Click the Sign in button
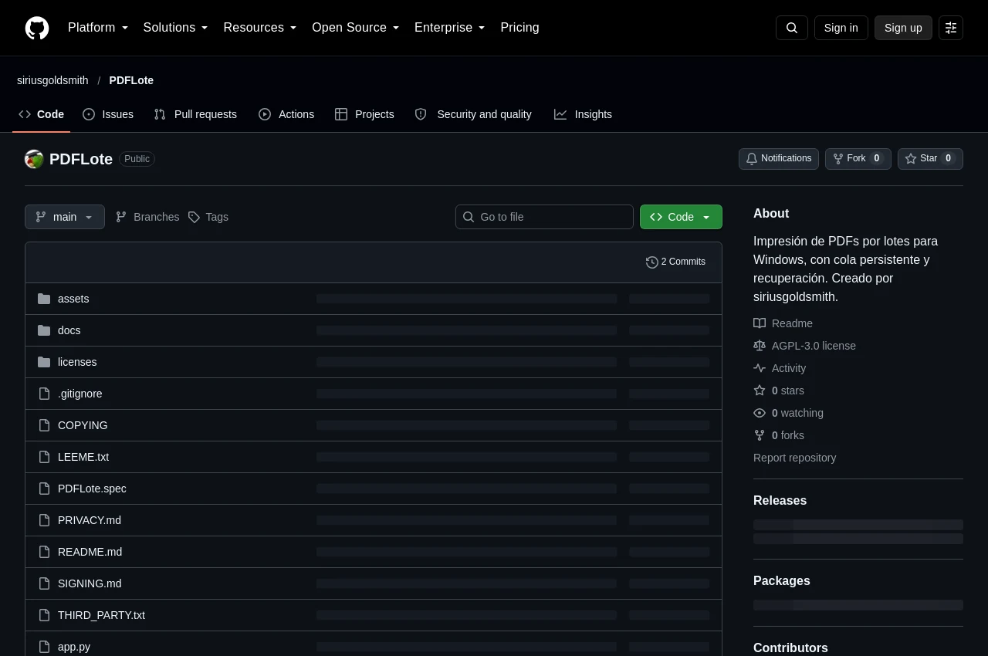 (841, 28)
